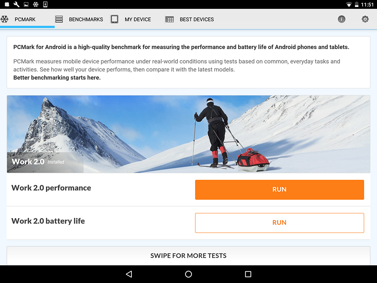Tap the Benchmarks list icon
377x283 pixels.
(59, 19)
